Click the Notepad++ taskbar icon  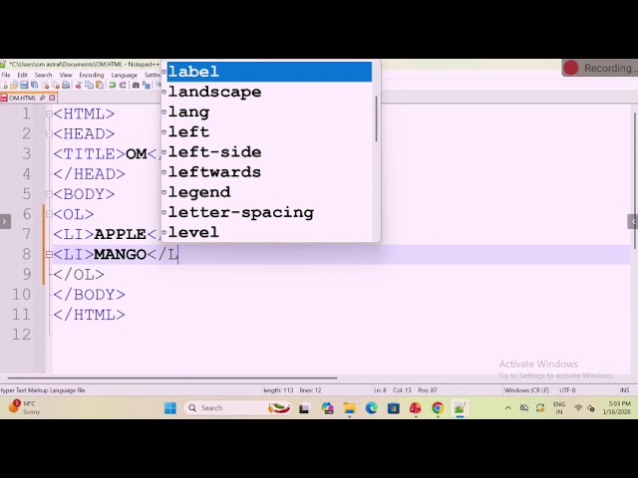coord(460,408)
